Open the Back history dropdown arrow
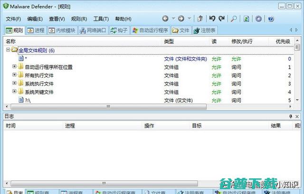The image size is (304, 194). 173,18
